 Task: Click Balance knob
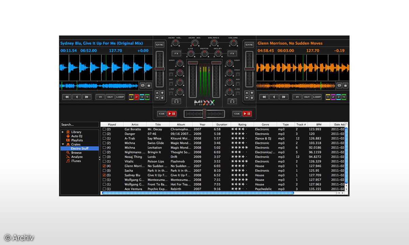click(x=214, y=43)
